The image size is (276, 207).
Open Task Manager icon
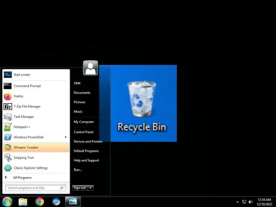8,117
